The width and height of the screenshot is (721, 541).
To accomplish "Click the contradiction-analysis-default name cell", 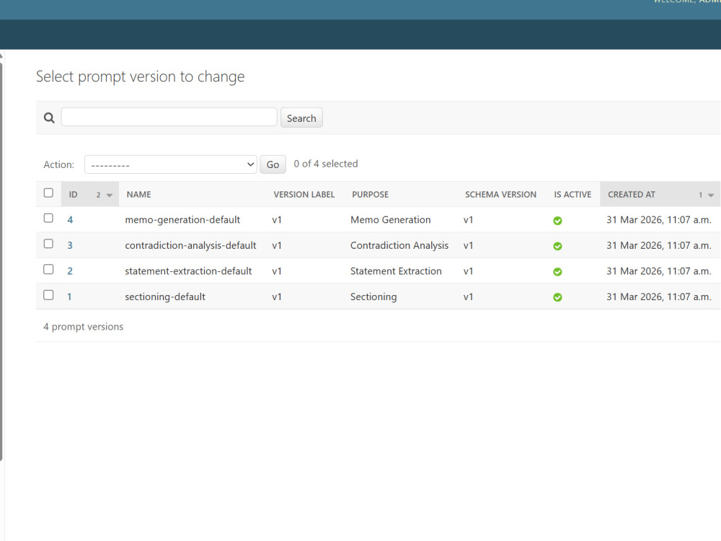I will [x=190, y=245].
